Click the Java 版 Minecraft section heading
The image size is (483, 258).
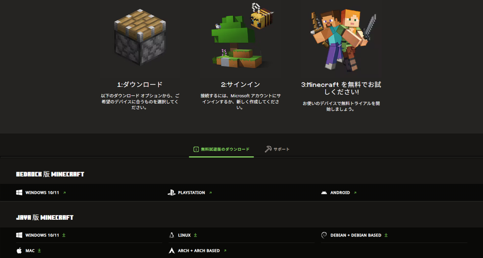point(45,217)
